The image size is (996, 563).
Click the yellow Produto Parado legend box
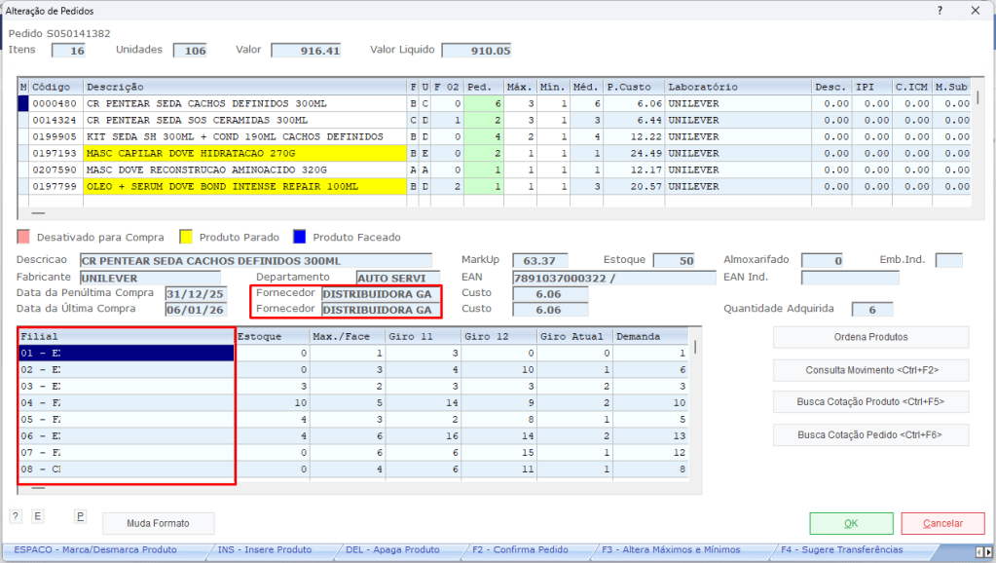pyautogui.click(x=188, y=237)
